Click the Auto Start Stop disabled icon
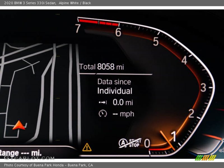224x168 pixels. pos(130,143)
